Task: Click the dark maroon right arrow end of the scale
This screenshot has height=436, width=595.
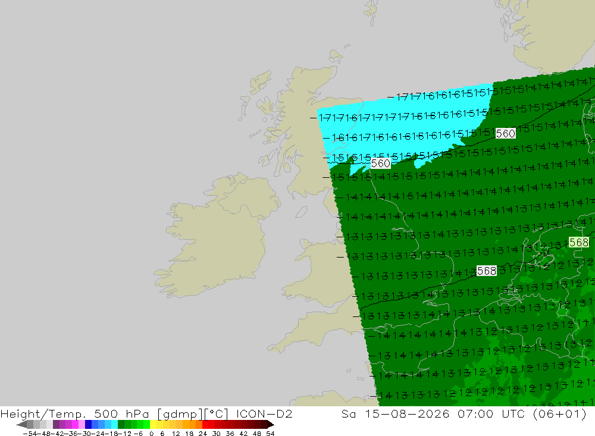Action: point(270,424)
